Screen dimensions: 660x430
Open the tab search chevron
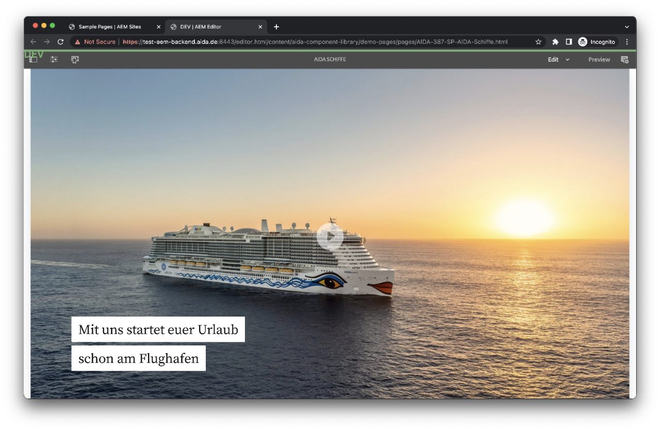point(626,26)
